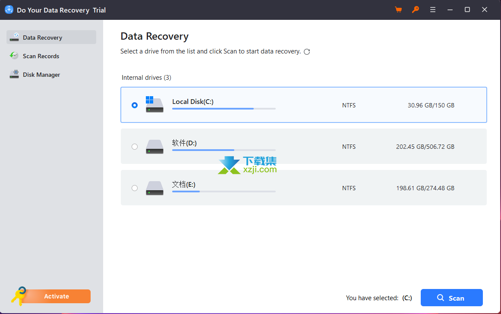Click 198.61 GB/274.48 GB size value
The image size is (501, 314).
(x=425, y=188)
